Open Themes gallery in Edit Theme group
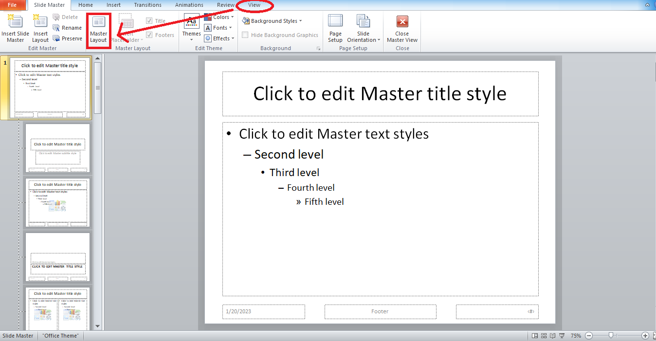Viewport: 656px width, 341px height. click(191, 28)
